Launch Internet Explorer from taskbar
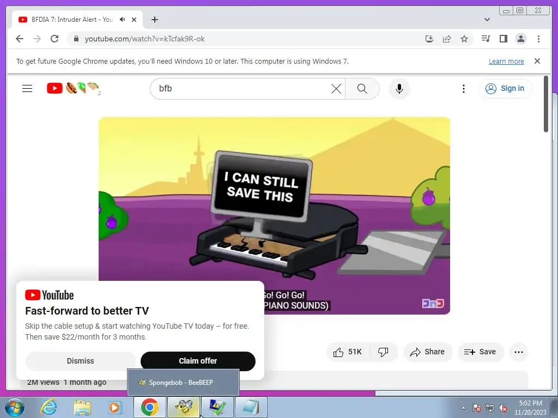The image size is (558, 418). point(48,407)
